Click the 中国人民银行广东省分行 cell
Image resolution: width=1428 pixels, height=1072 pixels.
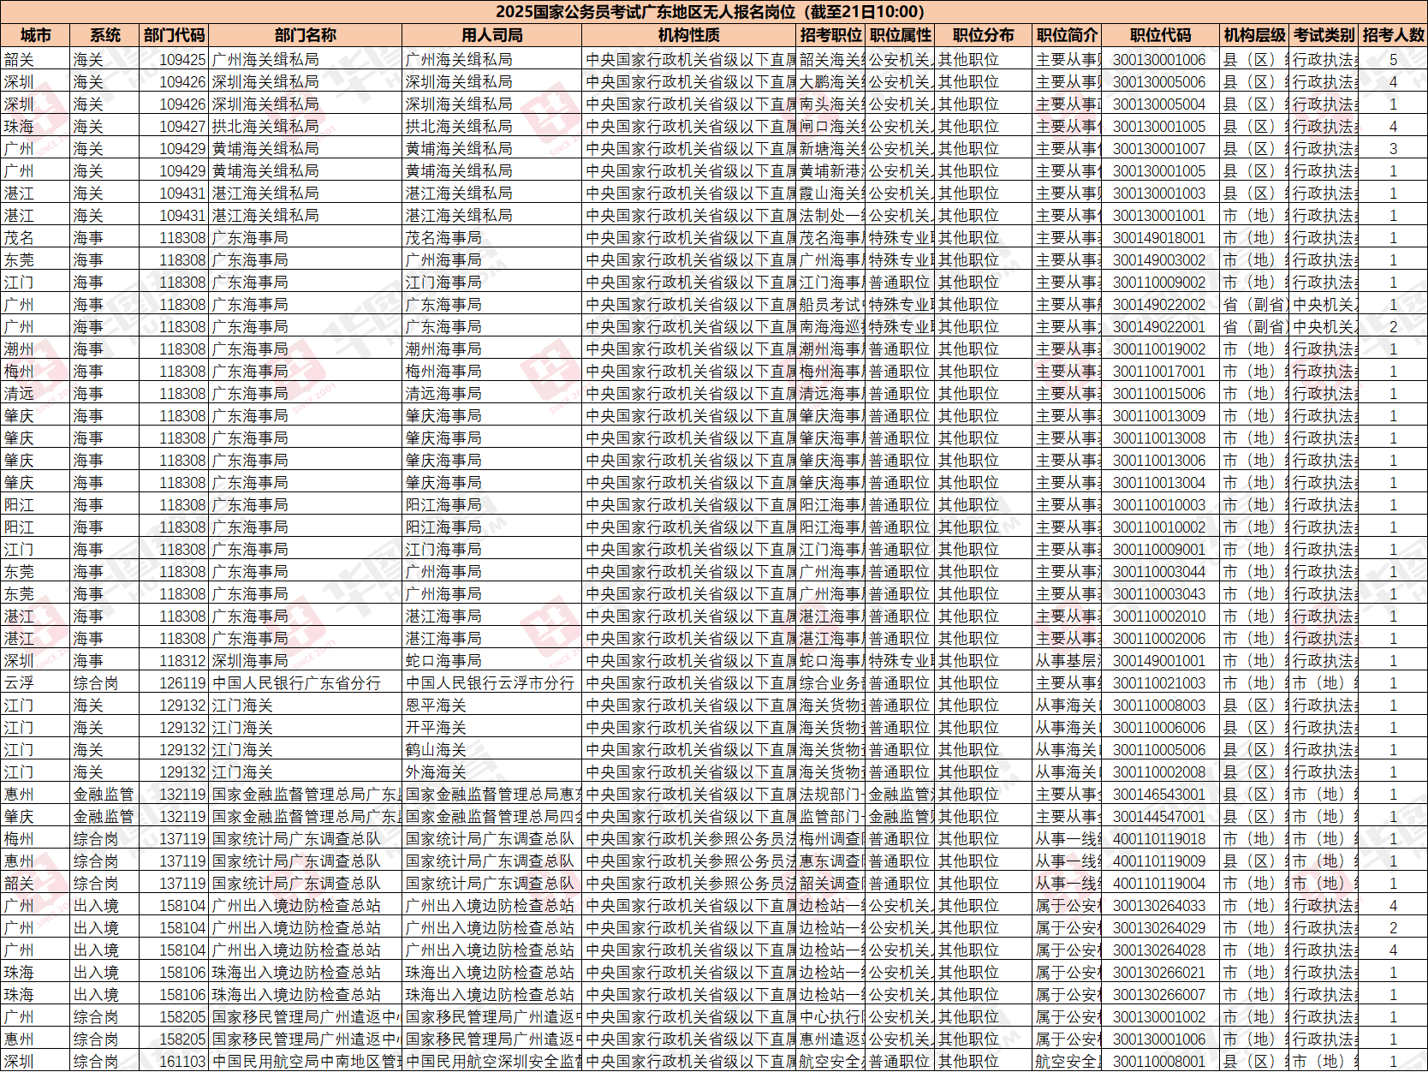306,683
